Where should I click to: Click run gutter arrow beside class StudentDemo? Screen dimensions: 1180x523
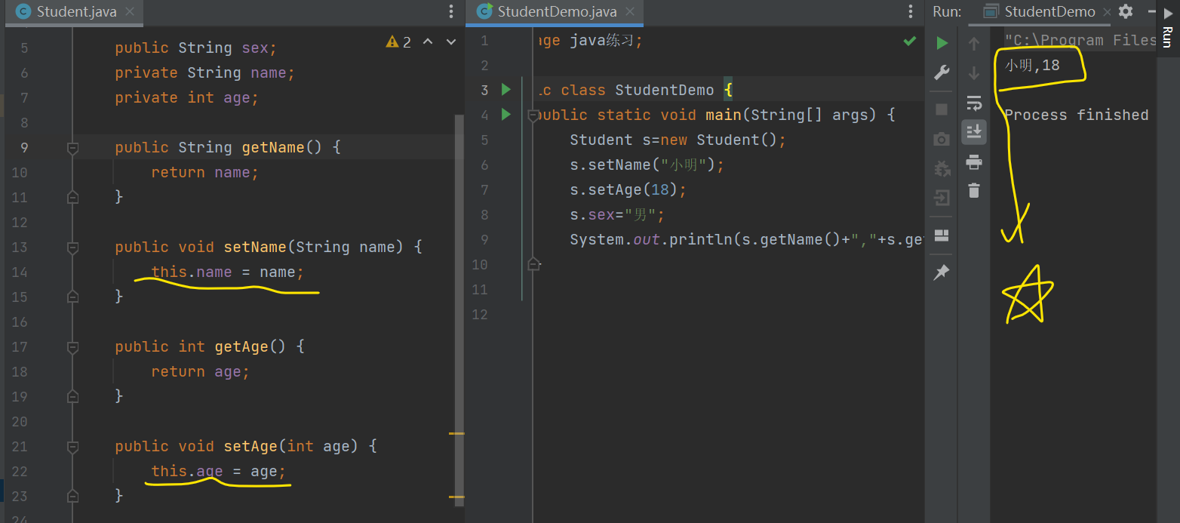(x=506, y=90)
